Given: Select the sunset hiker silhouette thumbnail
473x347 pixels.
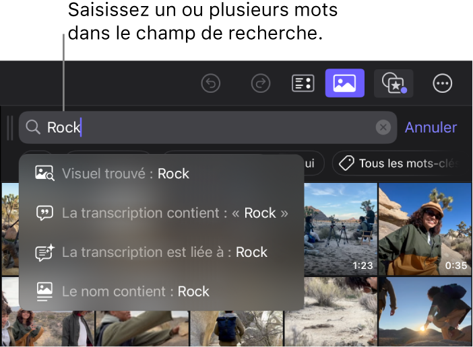Looking at the screenshot, I should click(x=425, y=311).
